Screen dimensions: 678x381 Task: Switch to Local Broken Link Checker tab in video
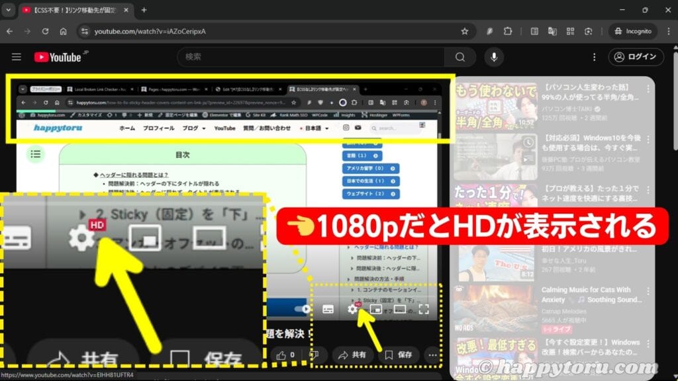pyautogui.click(x=100, y=89)
